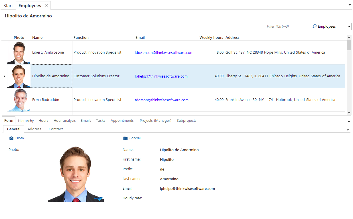Go to the Contract sub-tab
Viewport: 353px width, 219px height.
(56, 129)
